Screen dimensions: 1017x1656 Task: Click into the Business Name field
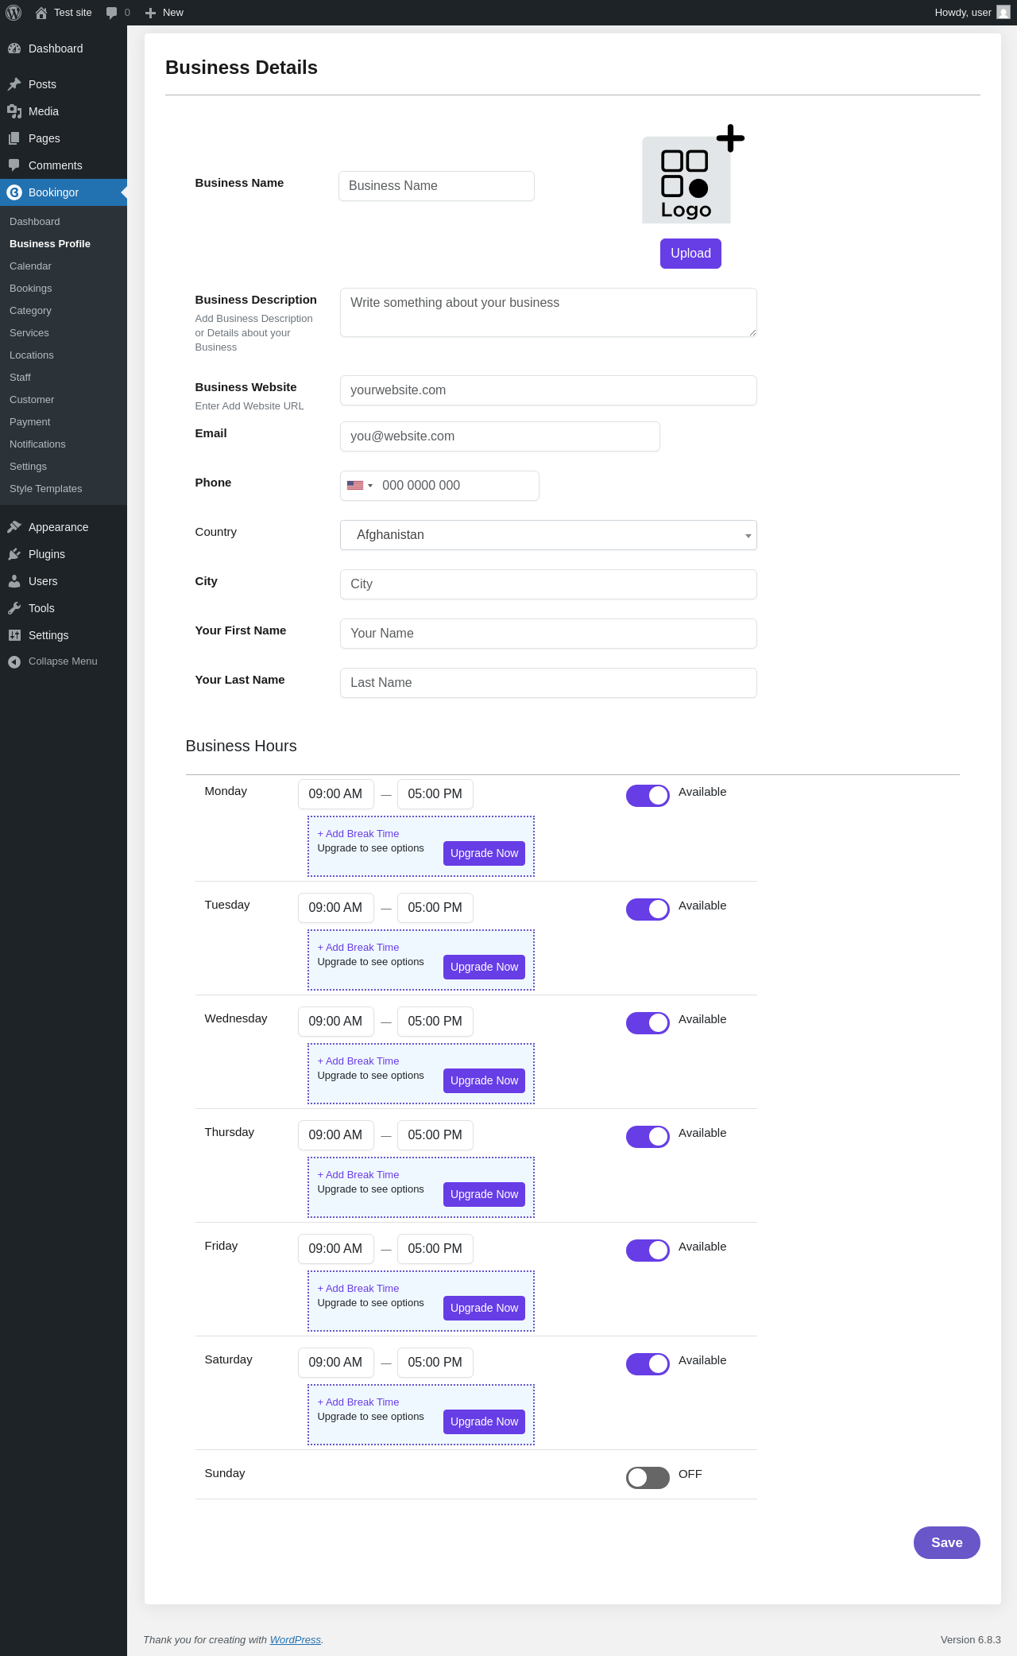coord(436,186)
